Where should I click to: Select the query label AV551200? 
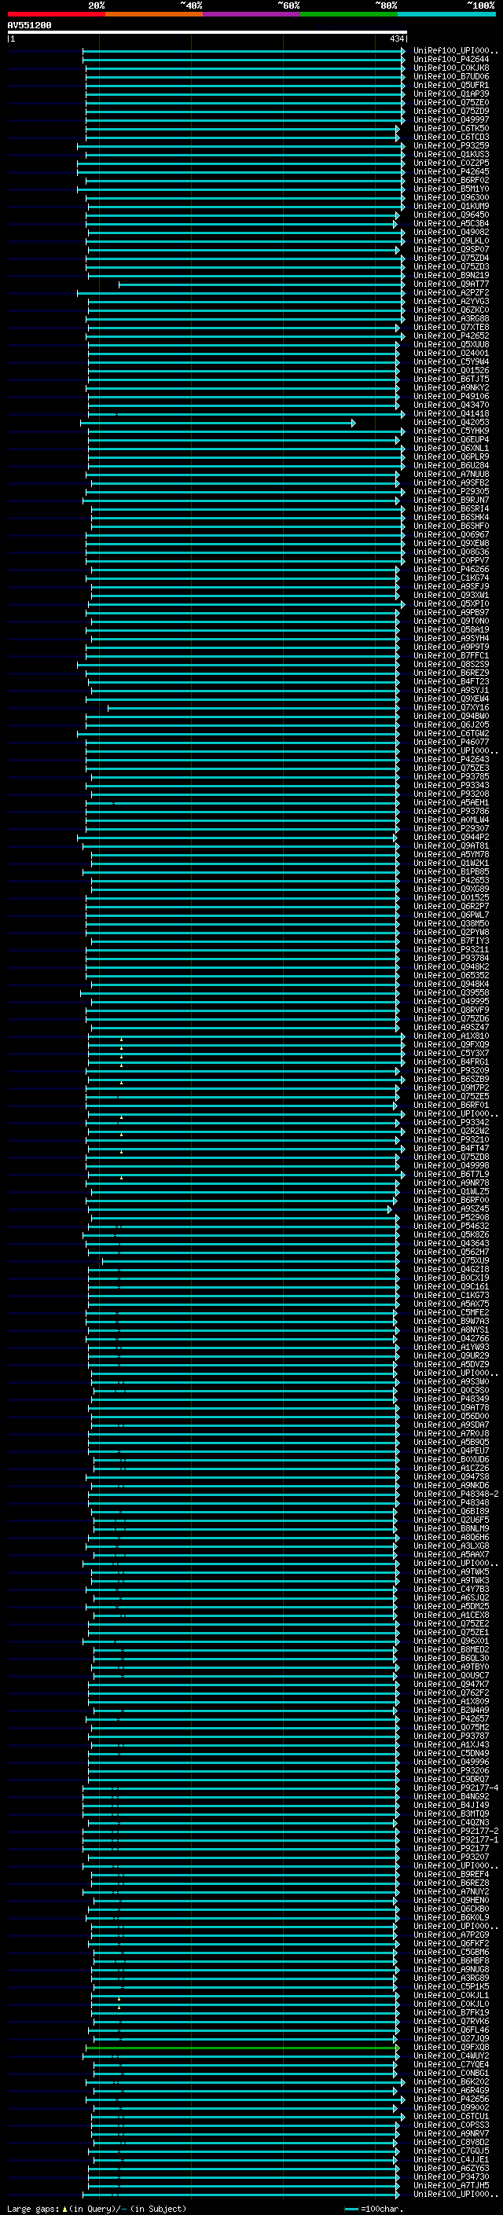point(29,26)
